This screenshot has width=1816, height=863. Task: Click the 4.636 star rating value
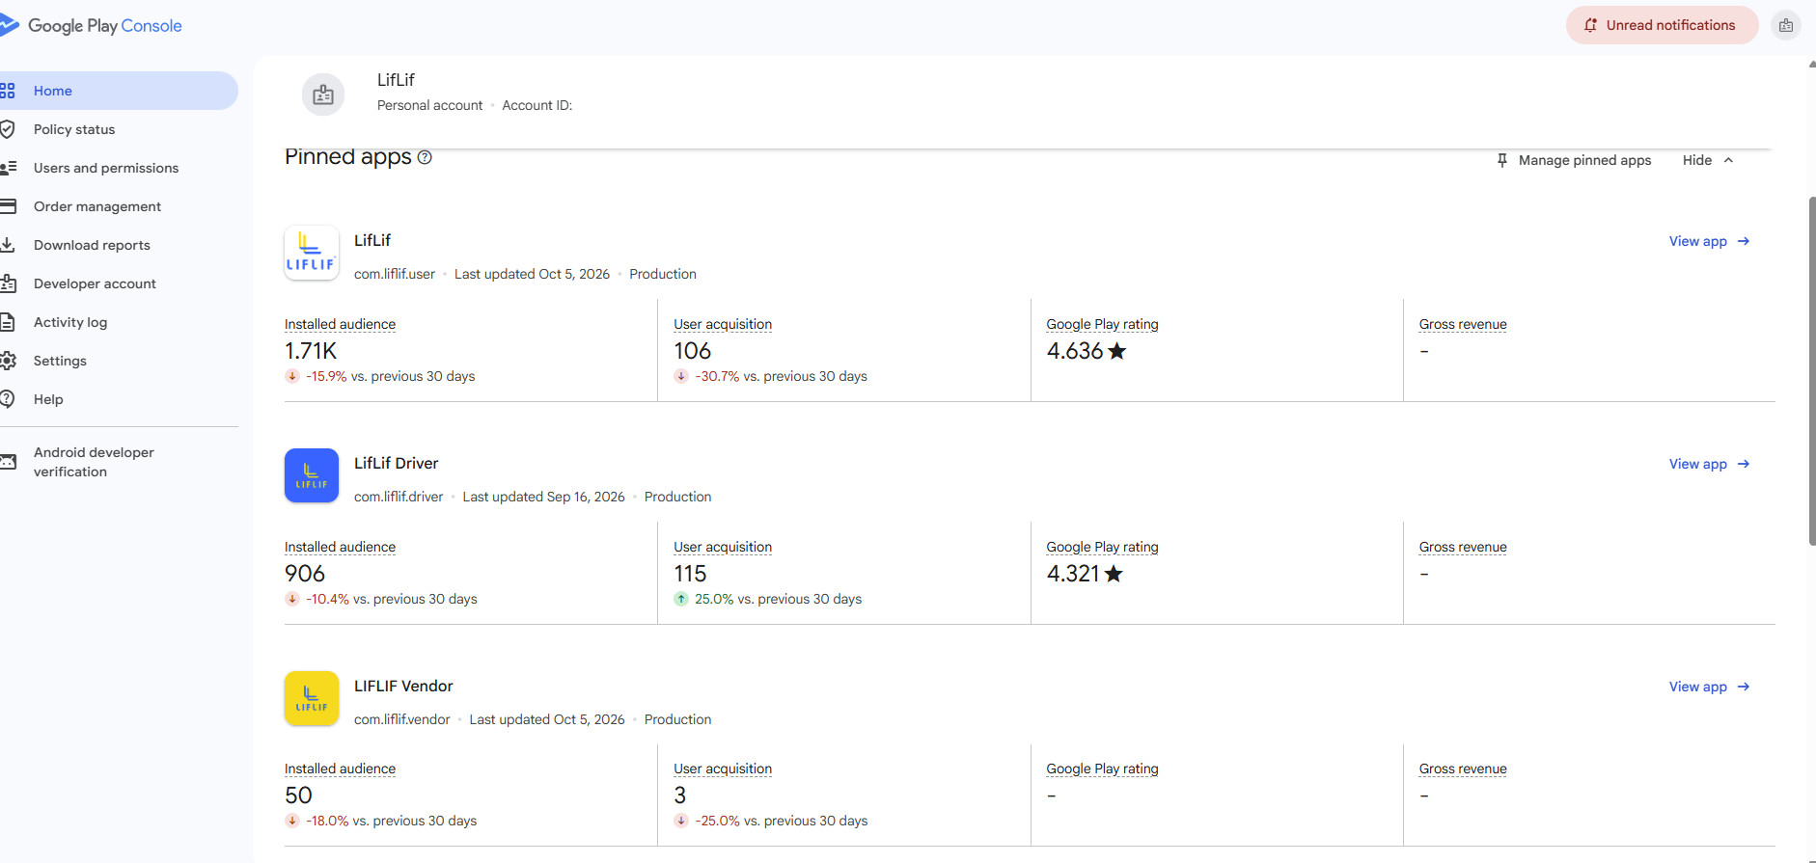click(1087, 351)
